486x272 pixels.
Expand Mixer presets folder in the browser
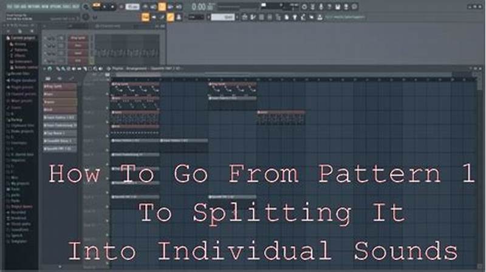[20, 101]
